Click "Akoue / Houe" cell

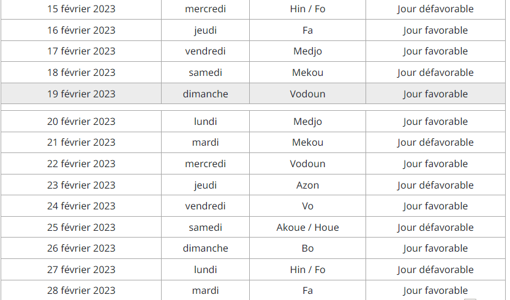pos(307,227)
